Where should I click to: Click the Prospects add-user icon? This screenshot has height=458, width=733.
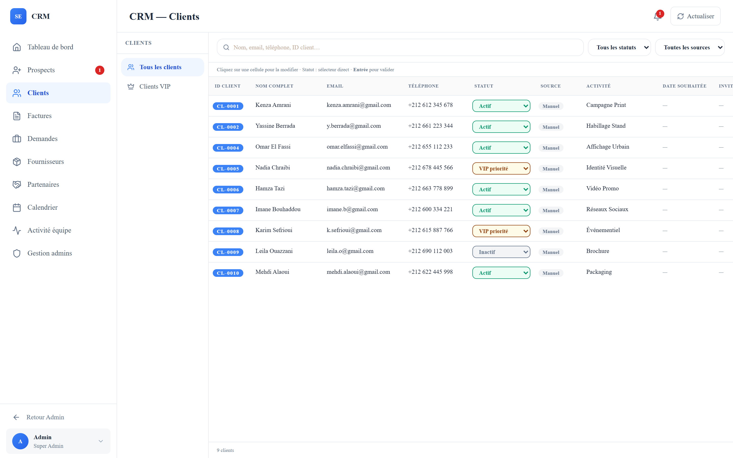pyautogui.click(x=17, y=70)
